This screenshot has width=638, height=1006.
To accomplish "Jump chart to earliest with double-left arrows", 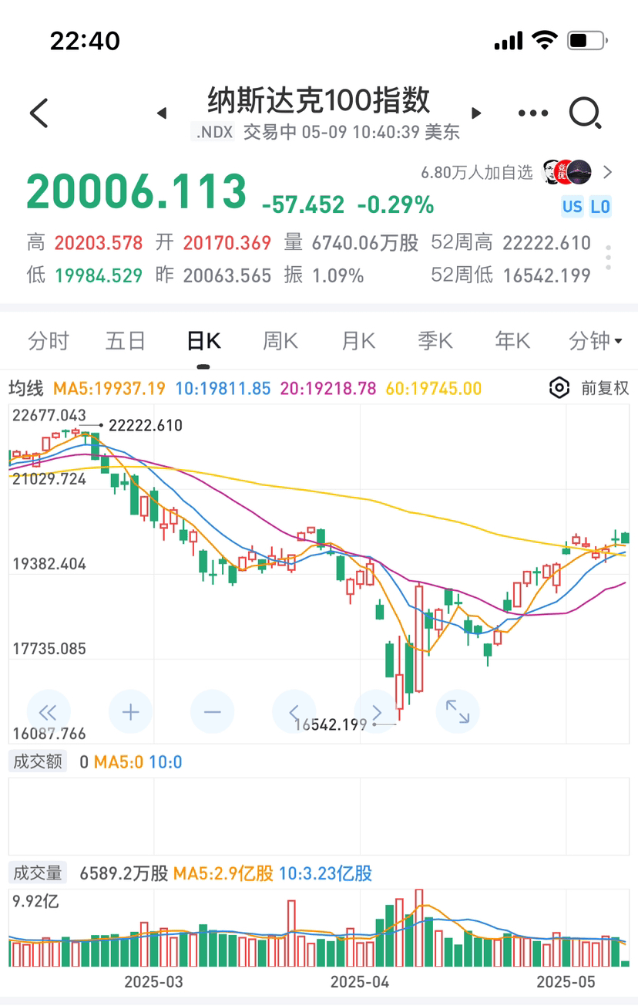I will [48, 711].
